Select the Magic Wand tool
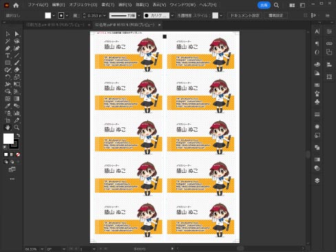Image resolution: width=336 pixels, height=252 pixels. 8,41
